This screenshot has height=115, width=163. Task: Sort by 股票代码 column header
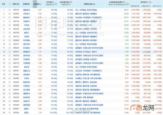16,4
